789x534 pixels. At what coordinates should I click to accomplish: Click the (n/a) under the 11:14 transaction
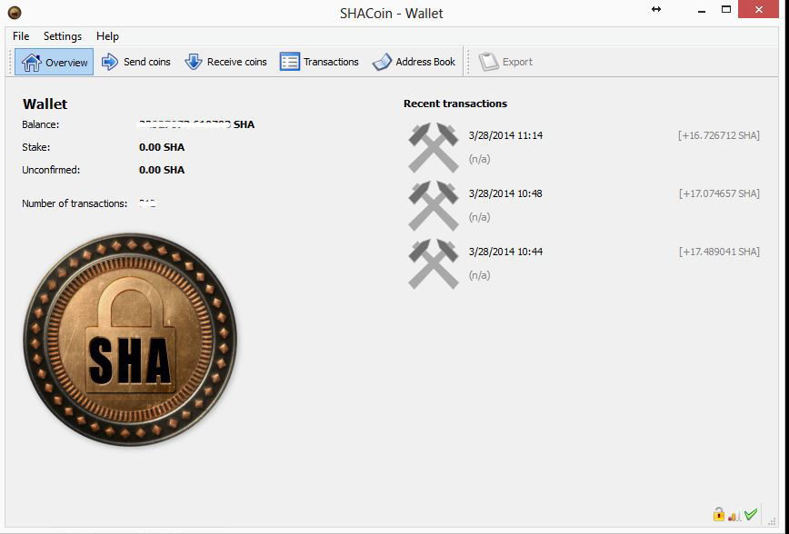pyautogui.click(x=479, y=159)
